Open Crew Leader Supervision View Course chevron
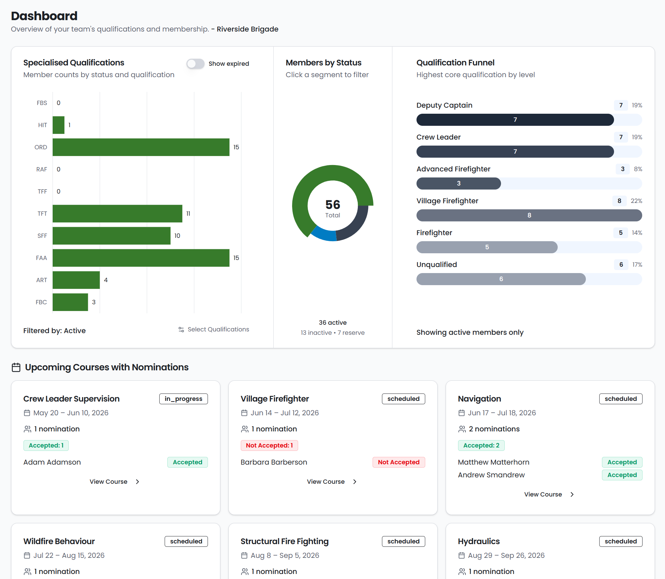Image resolution: width=665 pixels, height=579 pixels. pos(137,482)
